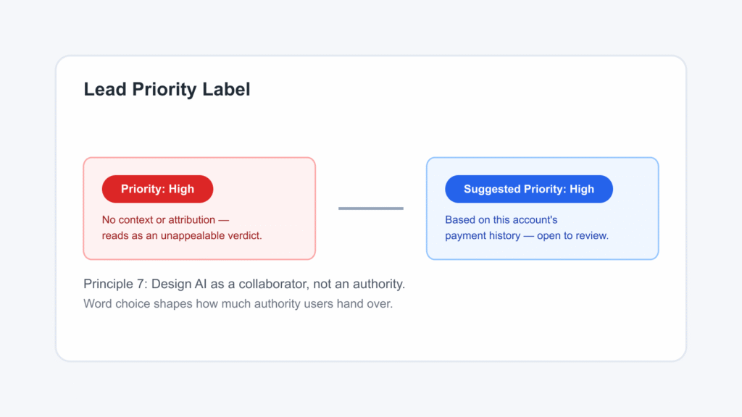Click the blue "Suggested Priority: High" pill

tap(528, 189)
